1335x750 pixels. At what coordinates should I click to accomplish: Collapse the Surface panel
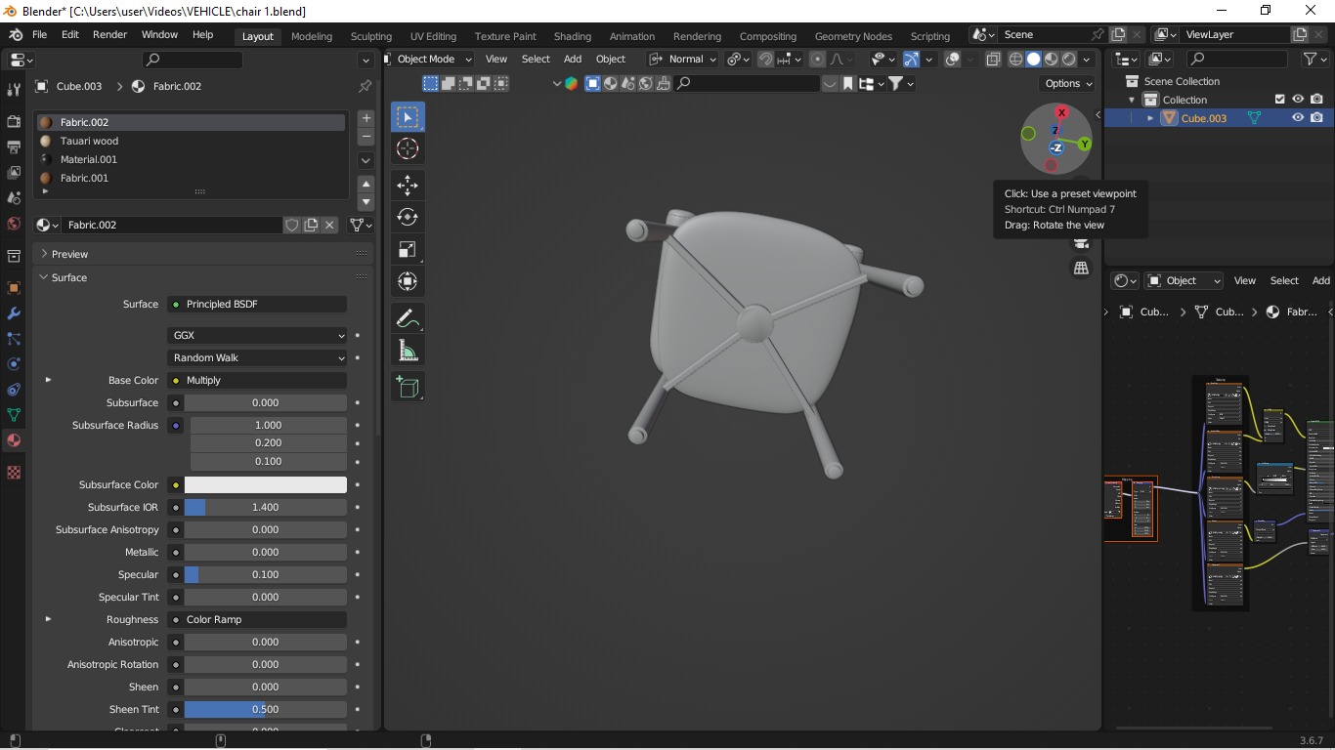point(44,277)
